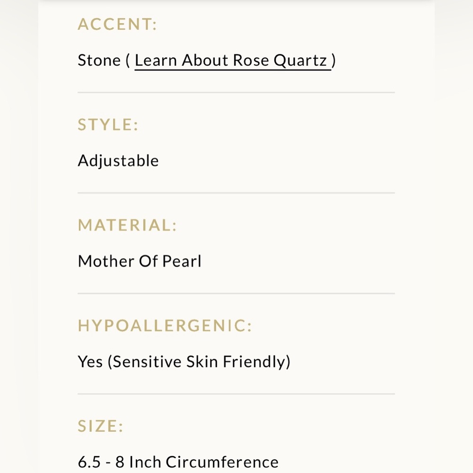Click the divider line above SIZE heading
This screenshot has height=473, width=473.
[236, 394]
